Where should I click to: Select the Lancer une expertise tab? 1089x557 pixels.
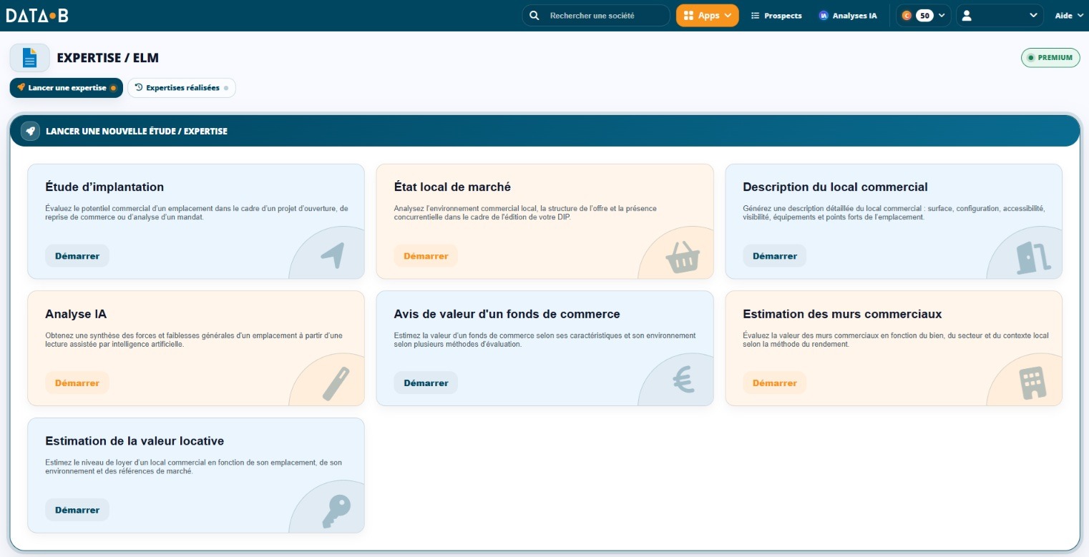tap(67, 88)
